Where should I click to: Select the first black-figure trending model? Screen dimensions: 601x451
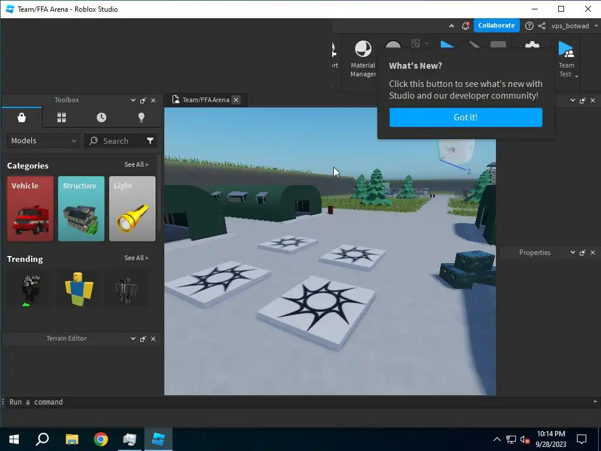tap(30, 289)
